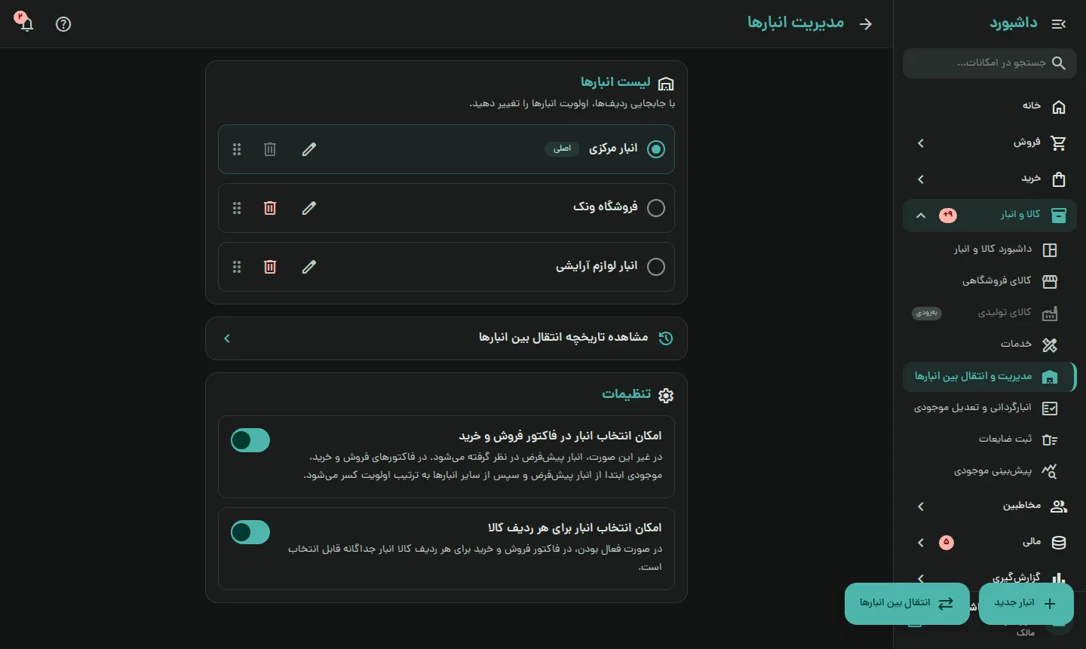The image size is (1086, 649).
Task: Click the انتقال بین انبارها floating button
Action: 907,604
